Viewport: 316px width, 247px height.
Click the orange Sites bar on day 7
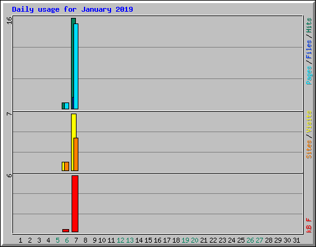pyautogui.click(x=76, y=154)
